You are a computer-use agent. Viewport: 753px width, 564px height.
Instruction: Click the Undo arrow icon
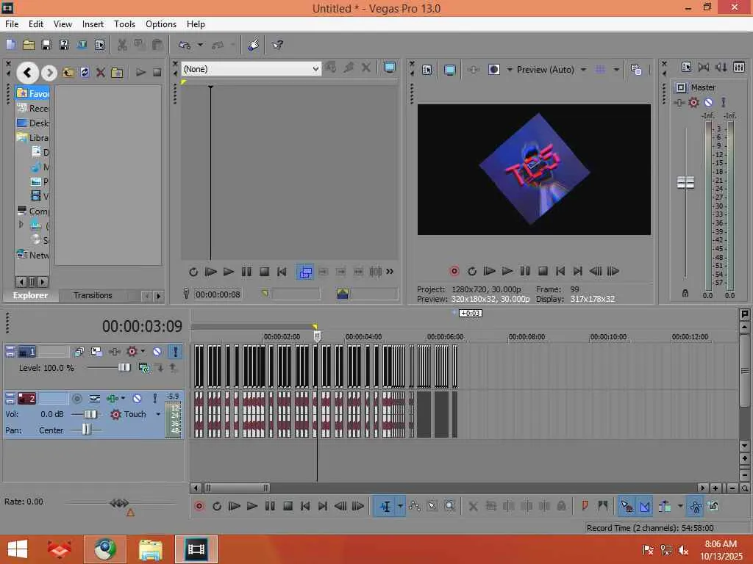coord(185,45)
